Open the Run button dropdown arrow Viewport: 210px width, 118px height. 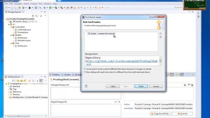[x=53, y=8]
